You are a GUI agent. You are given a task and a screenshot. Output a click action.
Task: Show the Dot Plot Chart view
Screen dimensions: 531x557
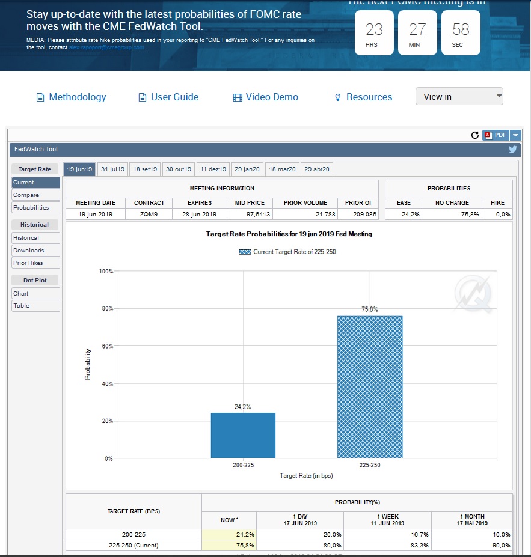tap(35, 294)
